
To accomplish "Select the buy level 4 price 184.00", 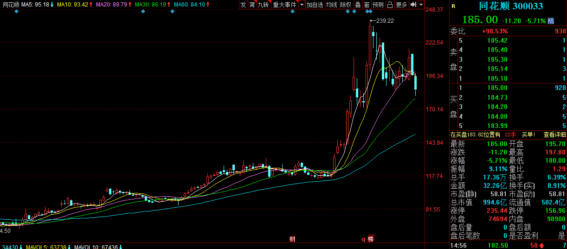I will tap(497, 116).
